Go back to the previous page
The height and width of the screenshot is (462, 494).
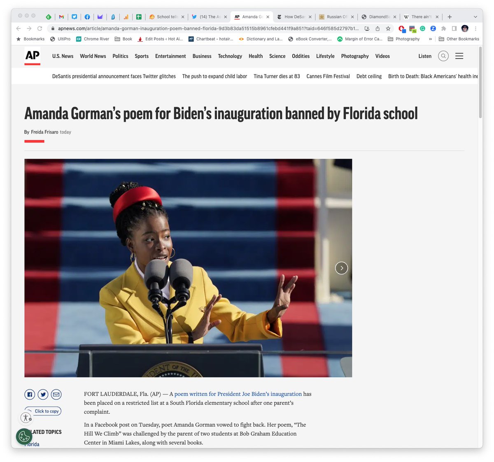tap(19, 28)
